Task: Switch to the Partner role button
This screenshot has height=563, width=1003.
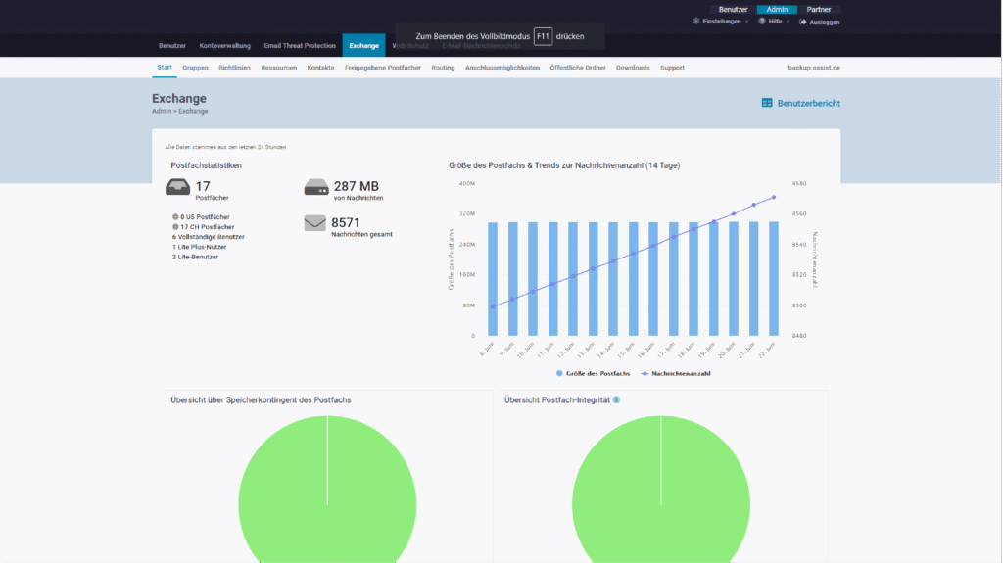Action: [818, 10]
